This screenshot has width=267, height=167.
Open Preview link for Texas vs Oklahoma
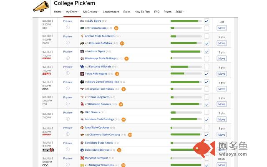[x=68, y=97]
